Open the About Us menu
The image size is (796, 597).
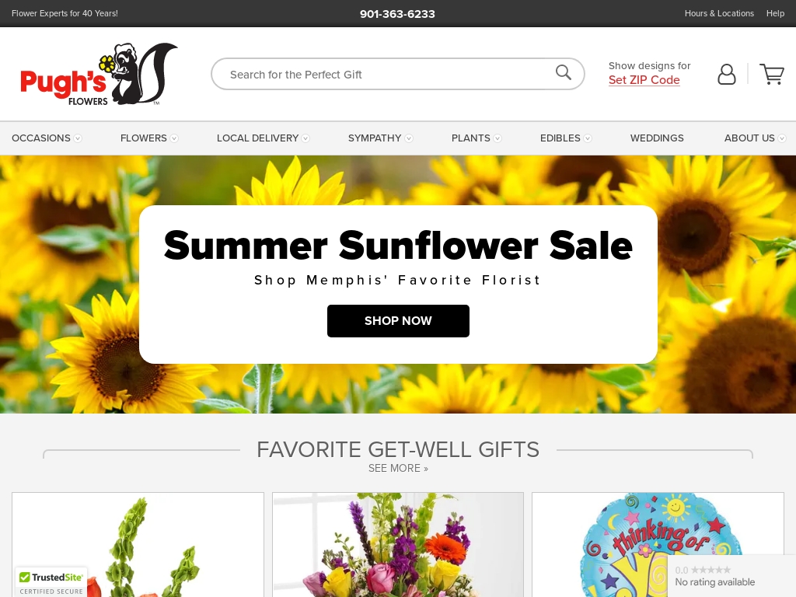pos(755,138)
